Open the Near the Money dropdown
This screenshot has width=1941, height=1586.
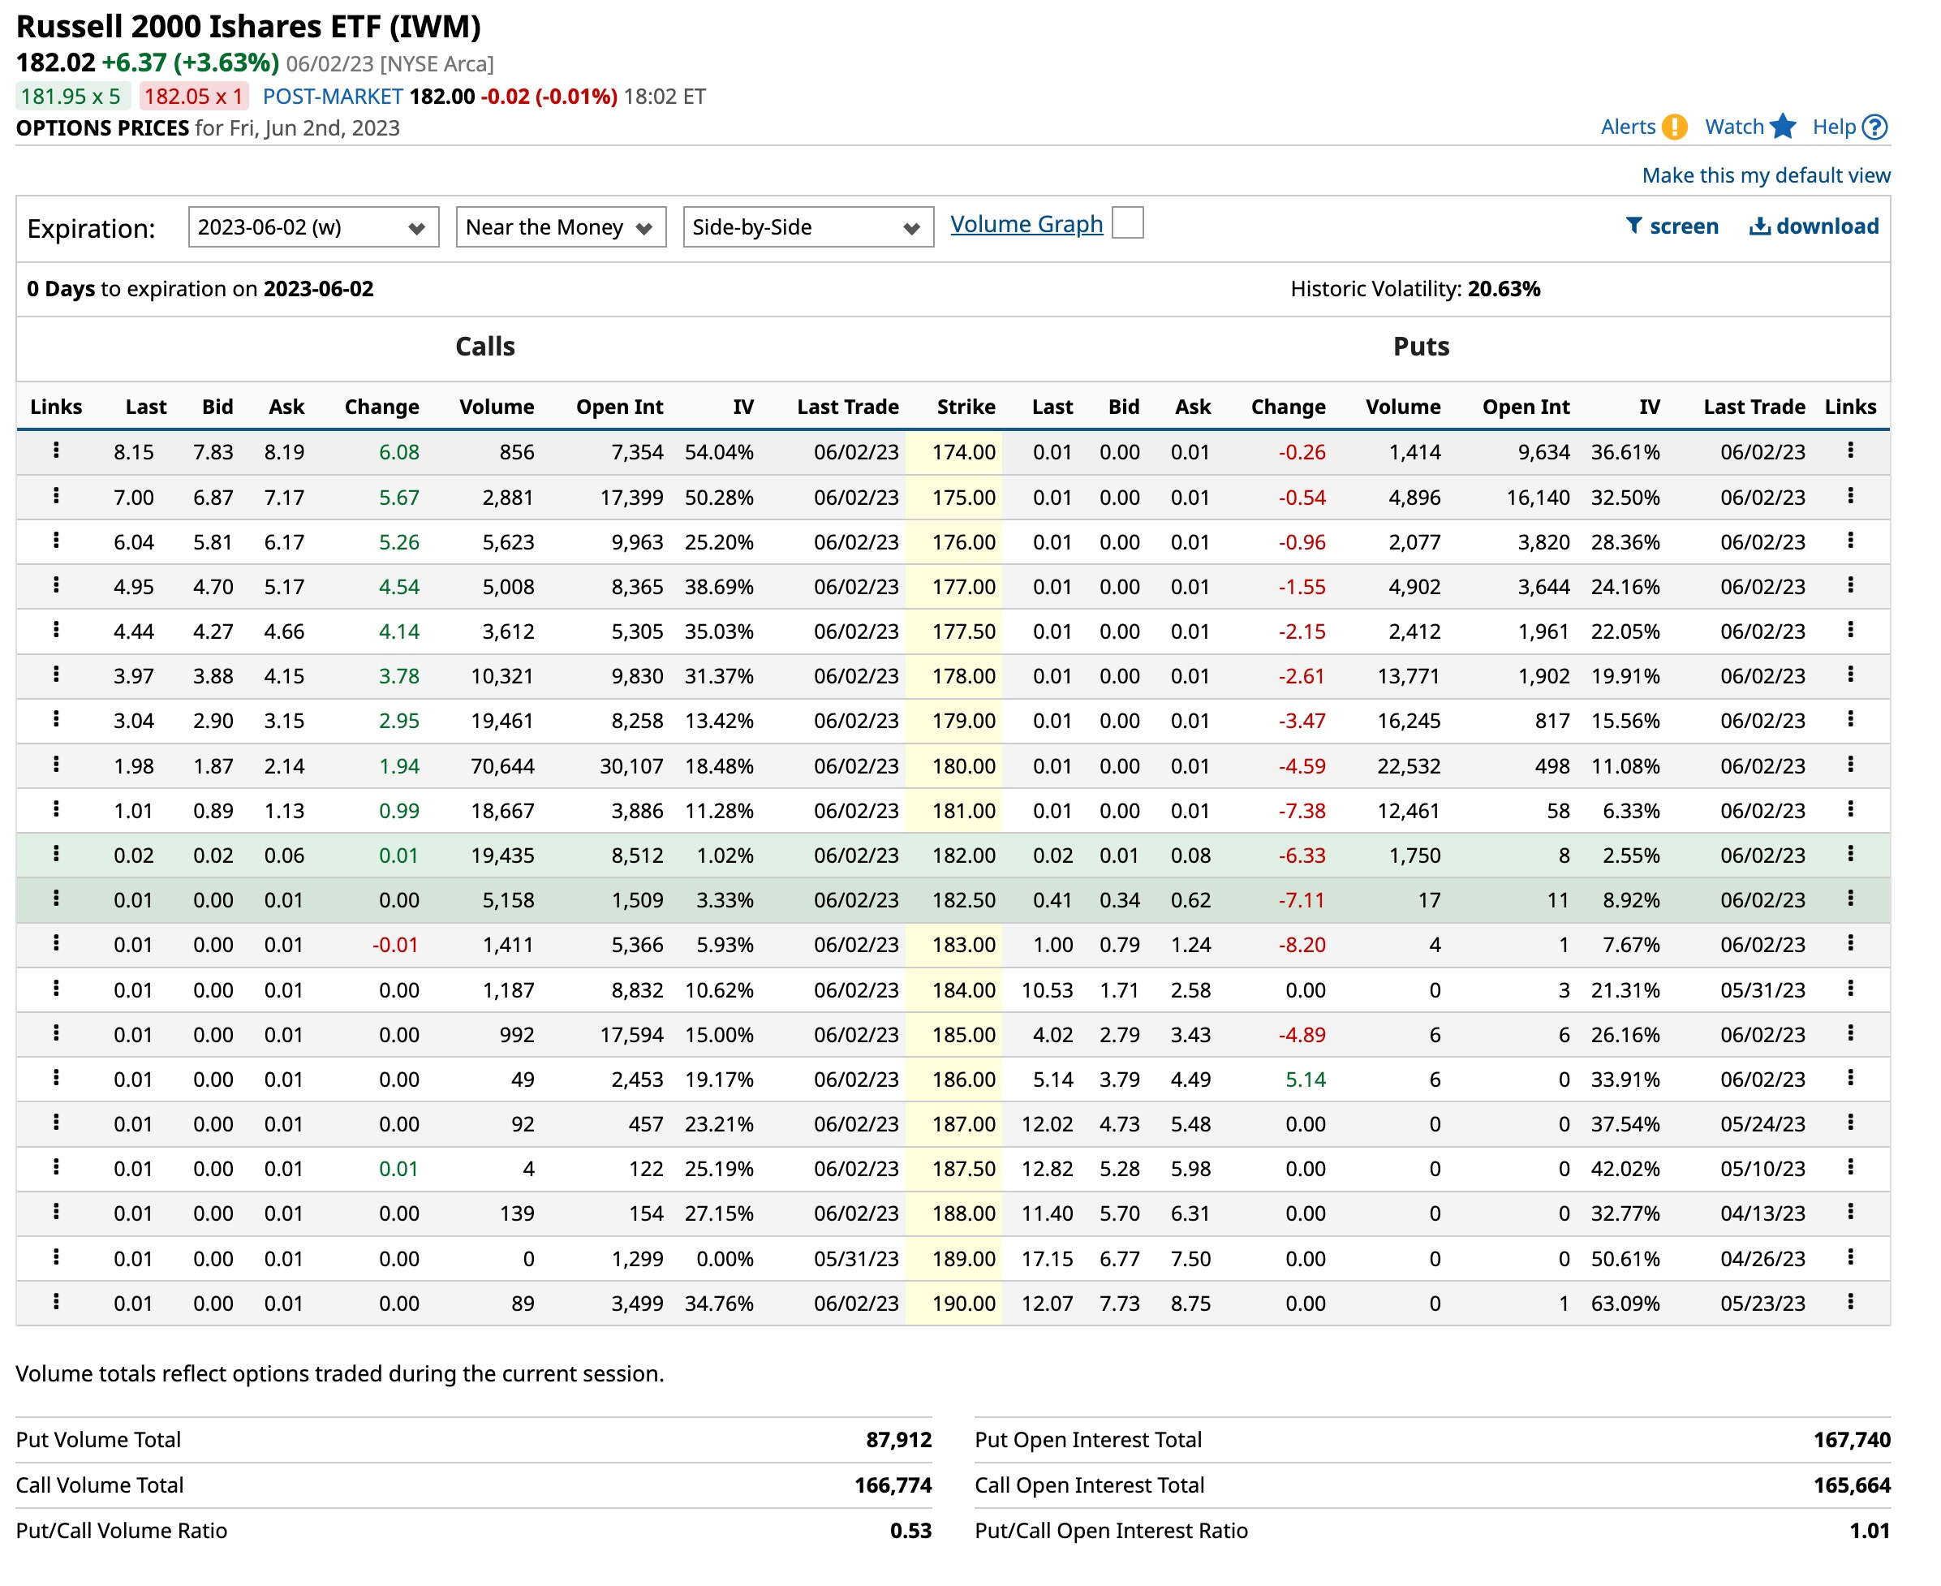pyautogui.click(x=561, y=226)
